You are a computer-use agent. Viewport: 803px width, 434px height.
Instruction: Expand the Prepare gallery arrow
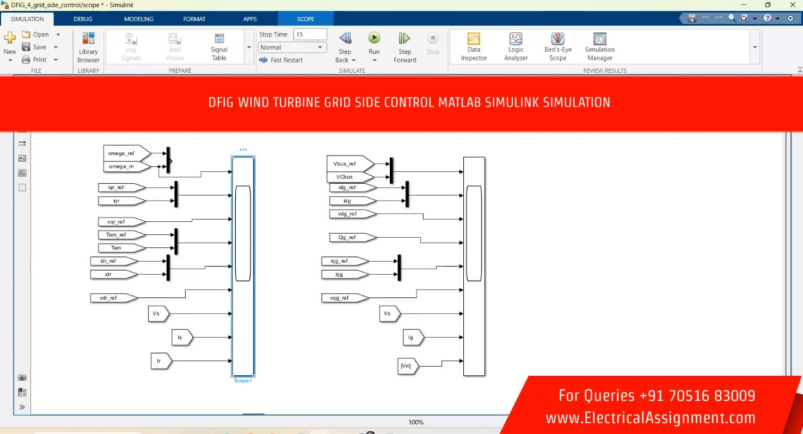point(249,47)
